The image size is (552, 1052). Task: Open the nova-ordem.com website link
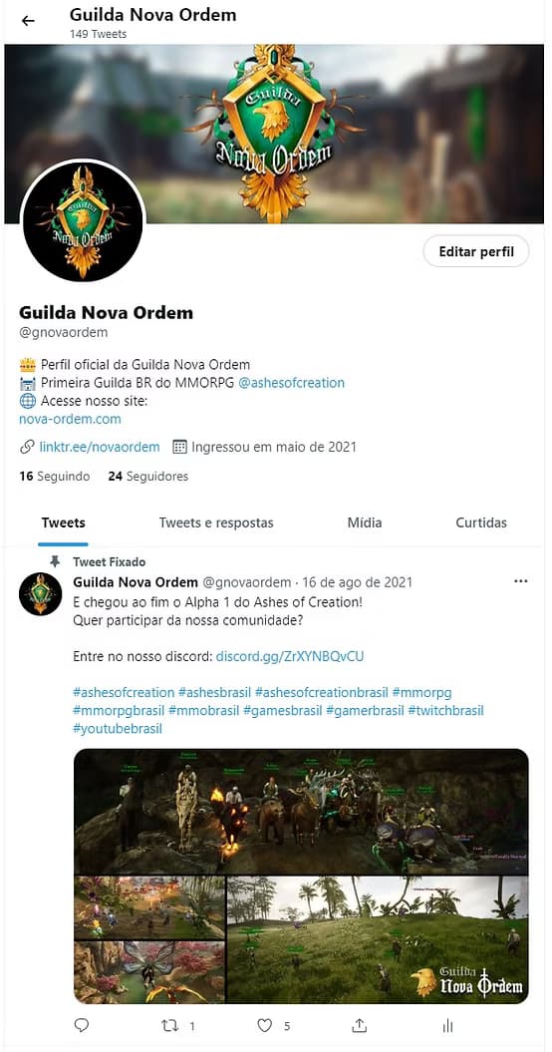[x=71, y=419]
